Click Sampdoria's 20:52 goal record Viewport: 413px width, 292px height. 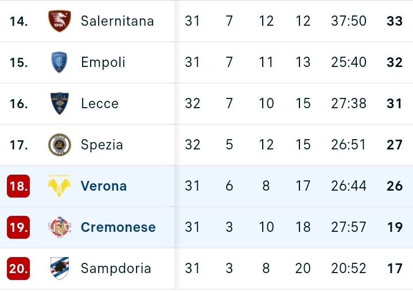tap(349, 269)
